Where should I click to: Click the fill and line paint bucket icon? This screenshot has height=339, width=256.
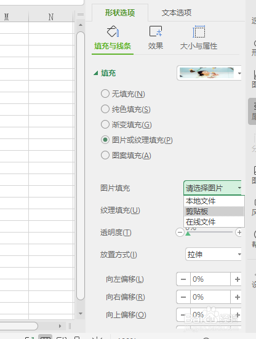click(x=113, y=31)
